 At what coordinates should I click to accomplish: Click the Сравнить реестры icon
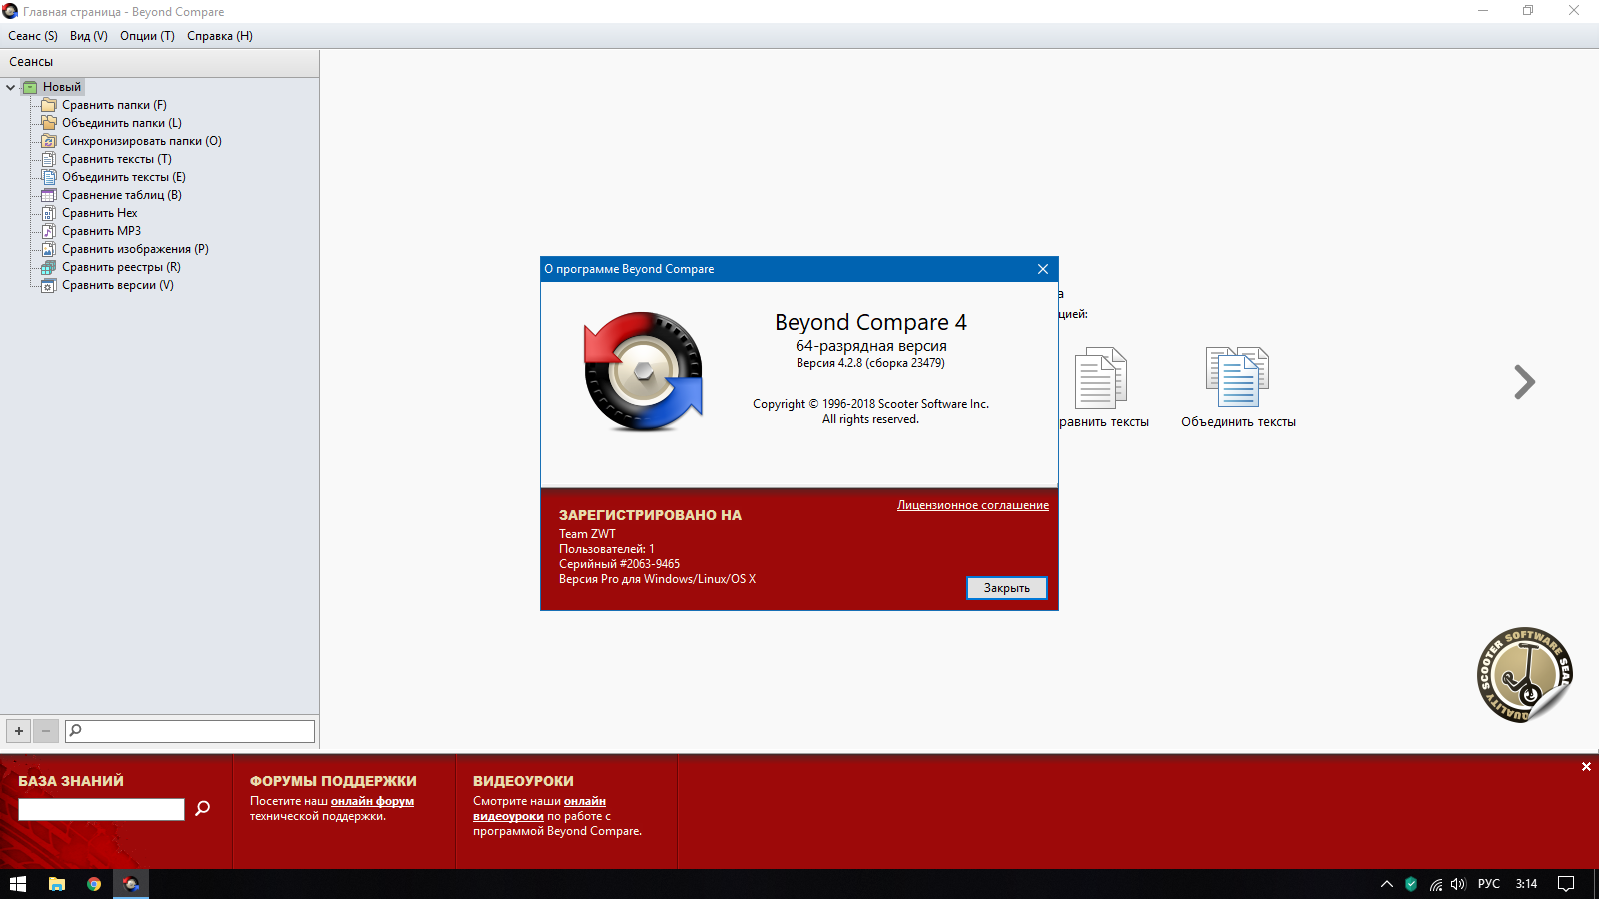click(x=48, y=267)
